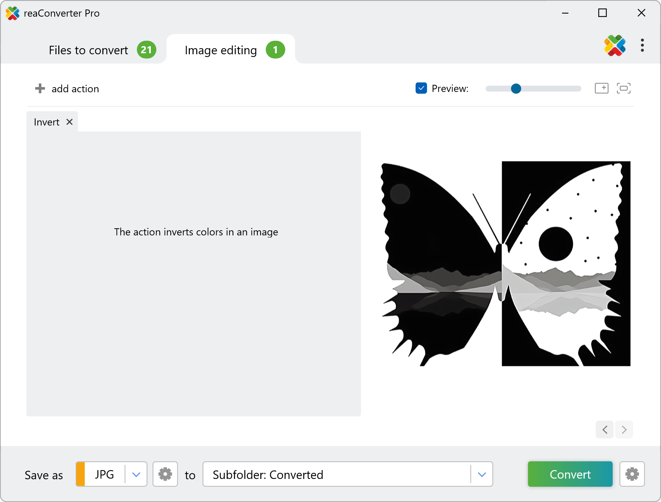Click the add action label
Screen dimensions: 661x502
tap(75, 89)
